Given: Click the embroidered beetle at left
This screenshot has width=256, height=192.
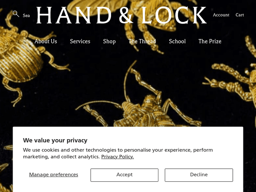Looking at the screenshot, I should [x=25, y=62].
